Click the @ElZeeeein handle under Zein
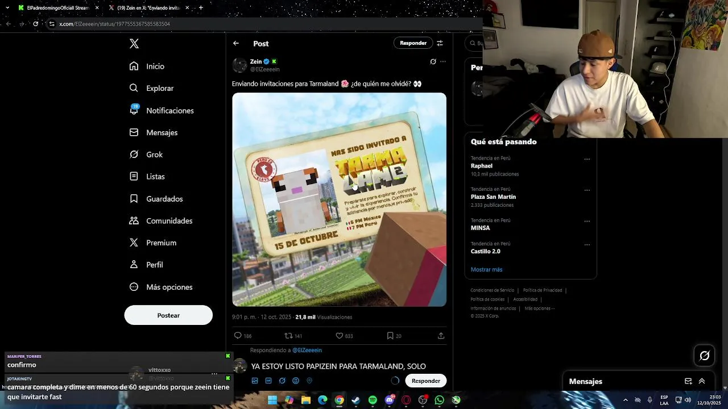The image size is (728, 409). [x=265, y=69]
